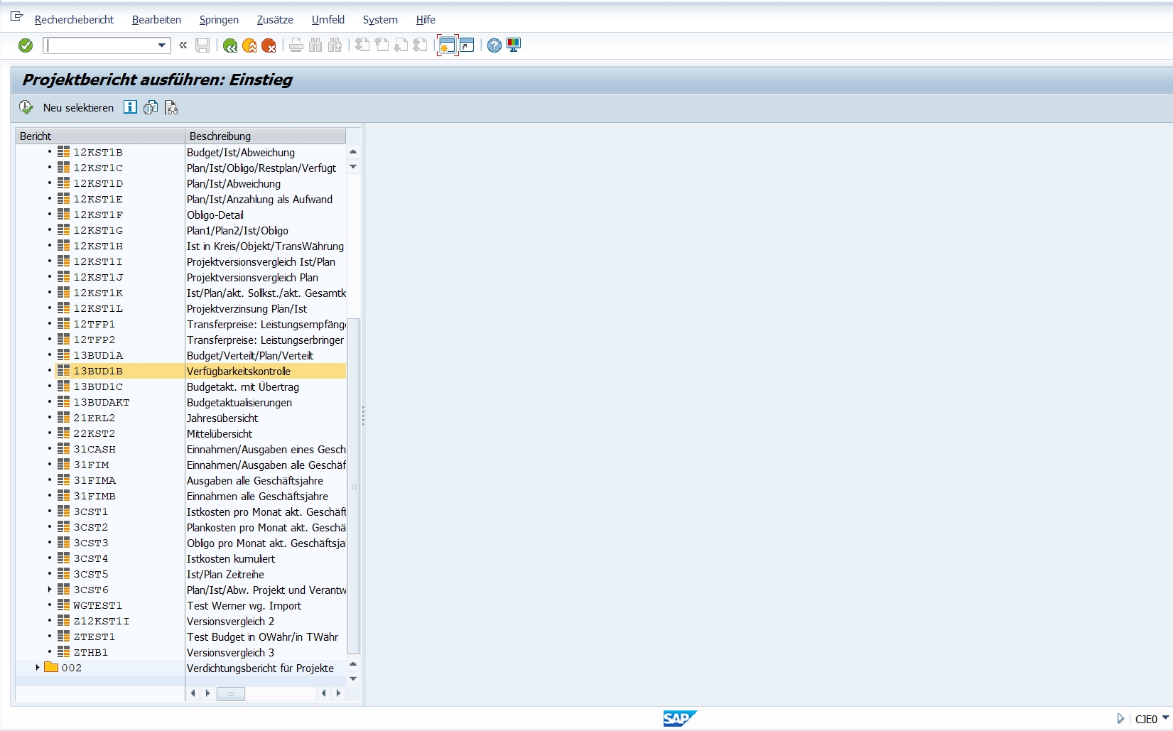Open the Zusätze menu
This screenshot has width=1173, height=731.
tap(275, 20)
